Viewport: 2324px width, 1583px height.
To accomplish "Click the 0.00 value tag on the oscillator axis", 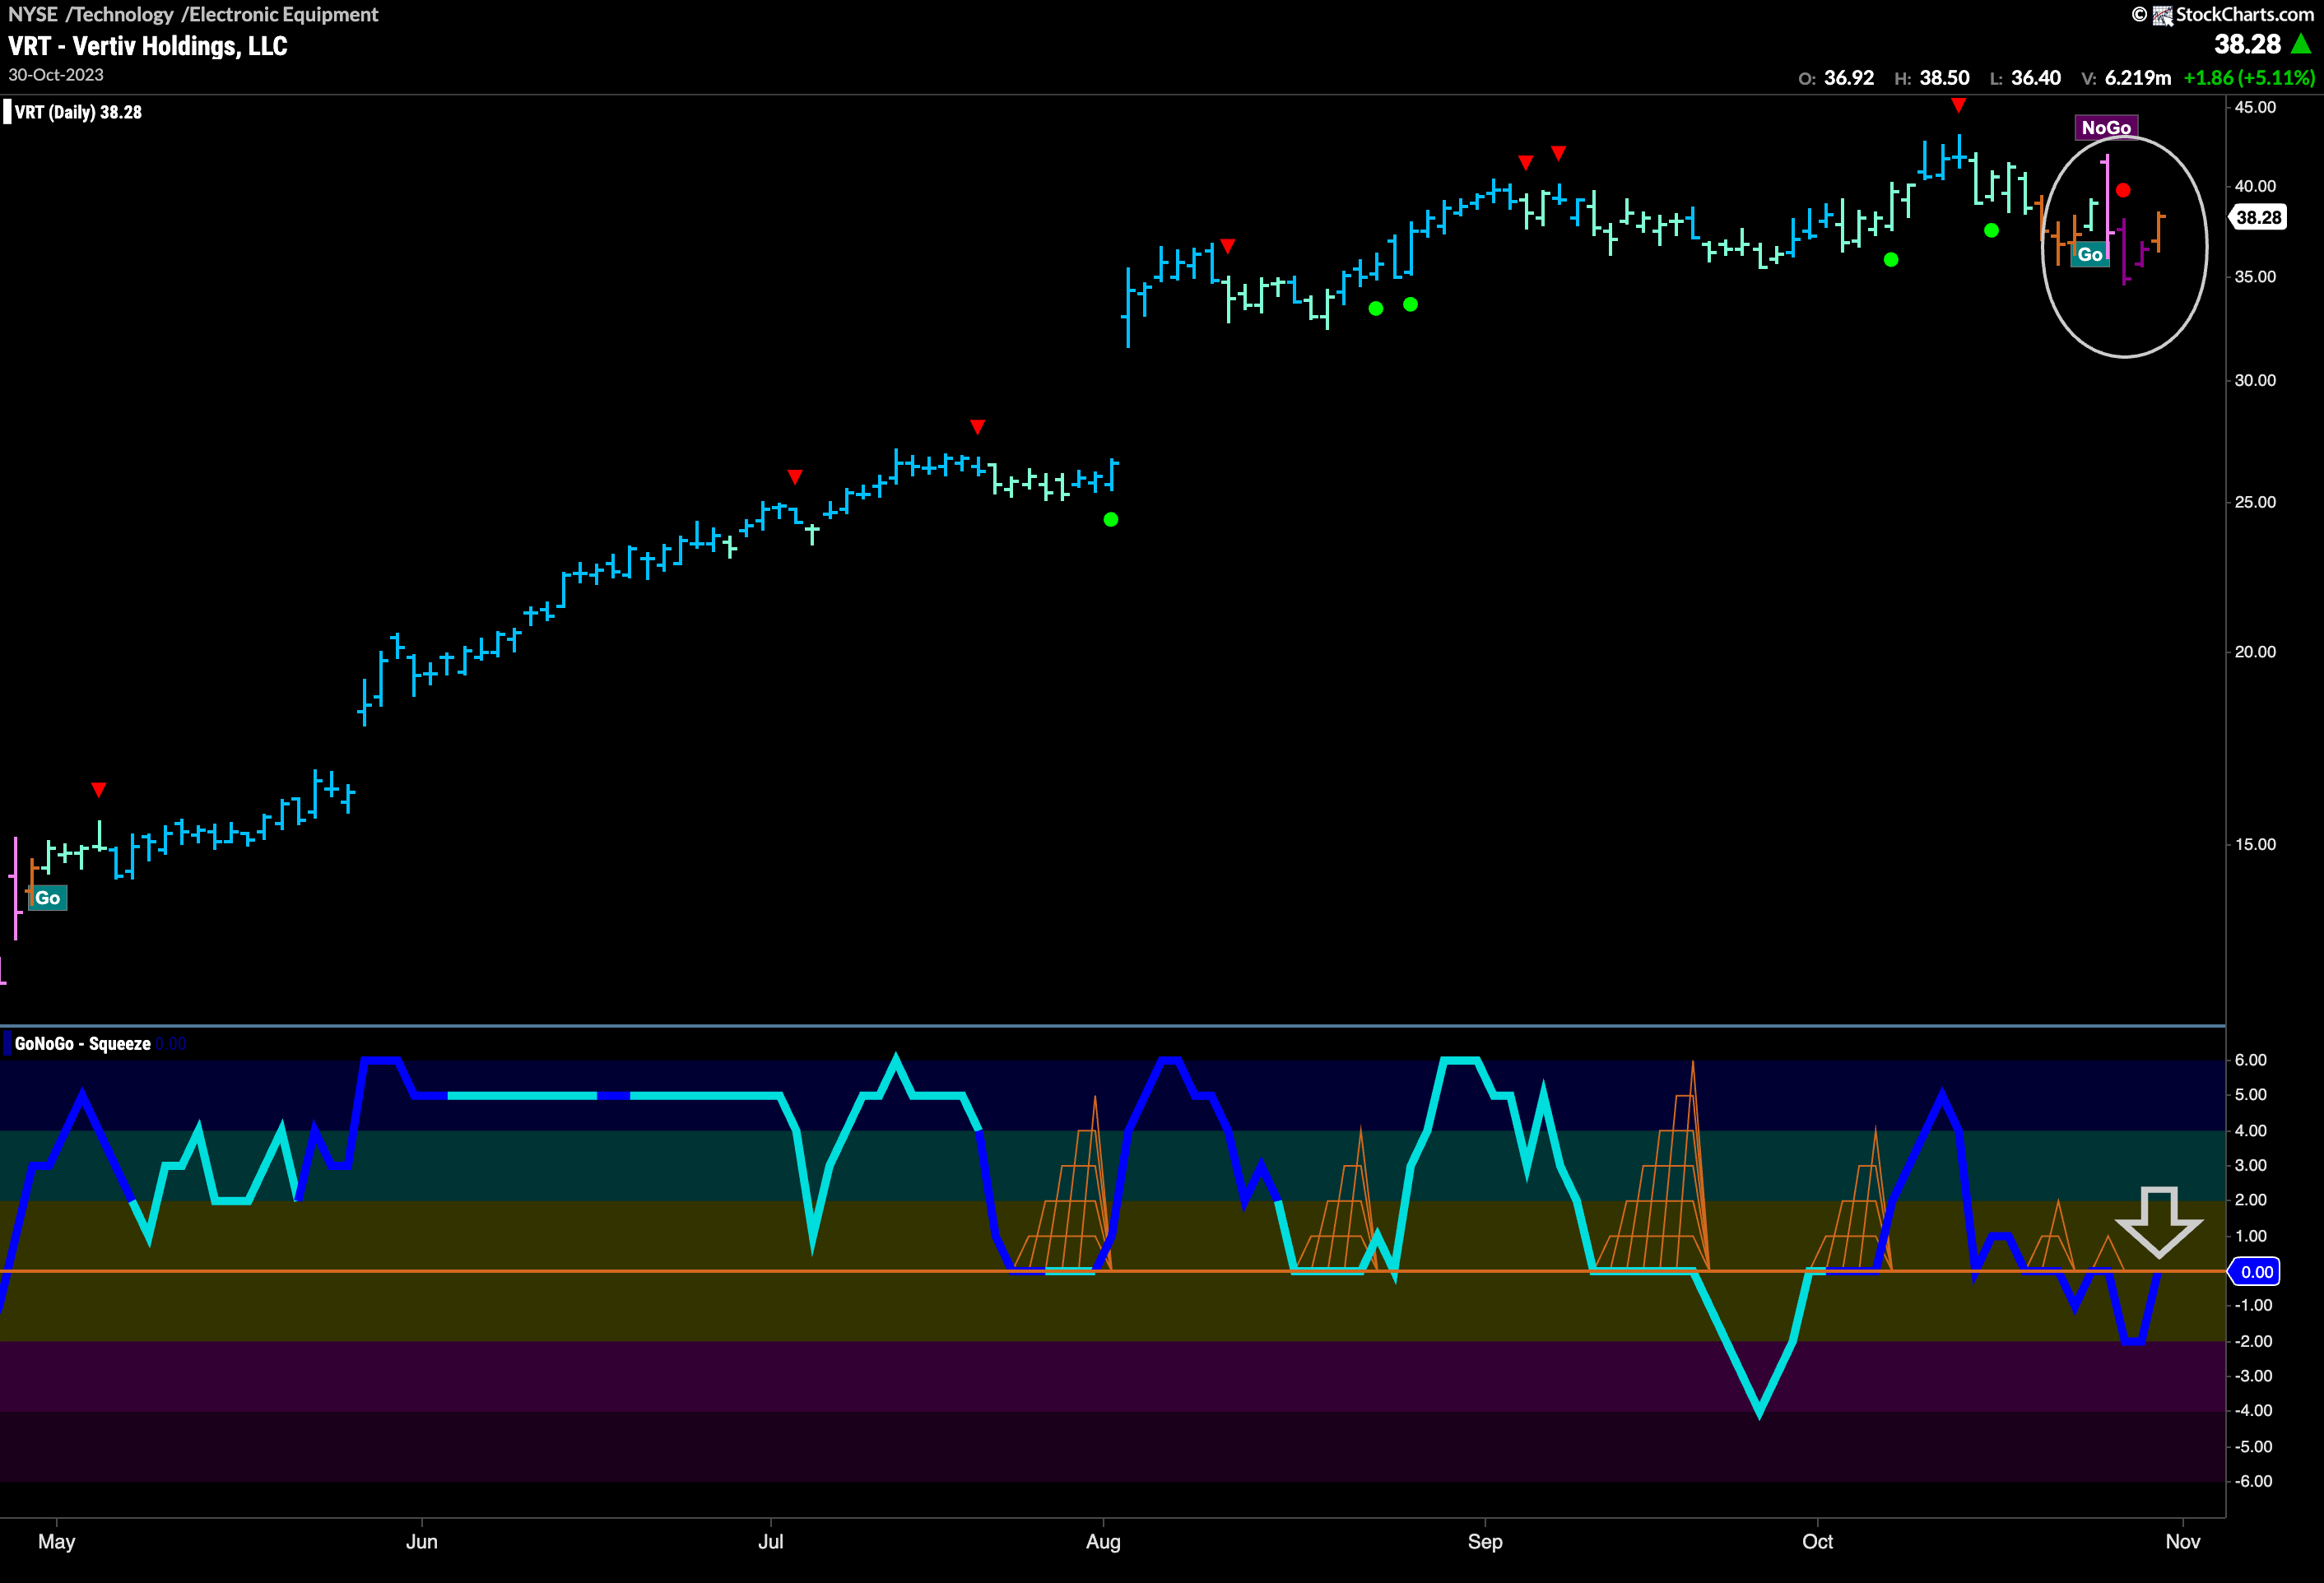I will (x=2256, y=1272).
